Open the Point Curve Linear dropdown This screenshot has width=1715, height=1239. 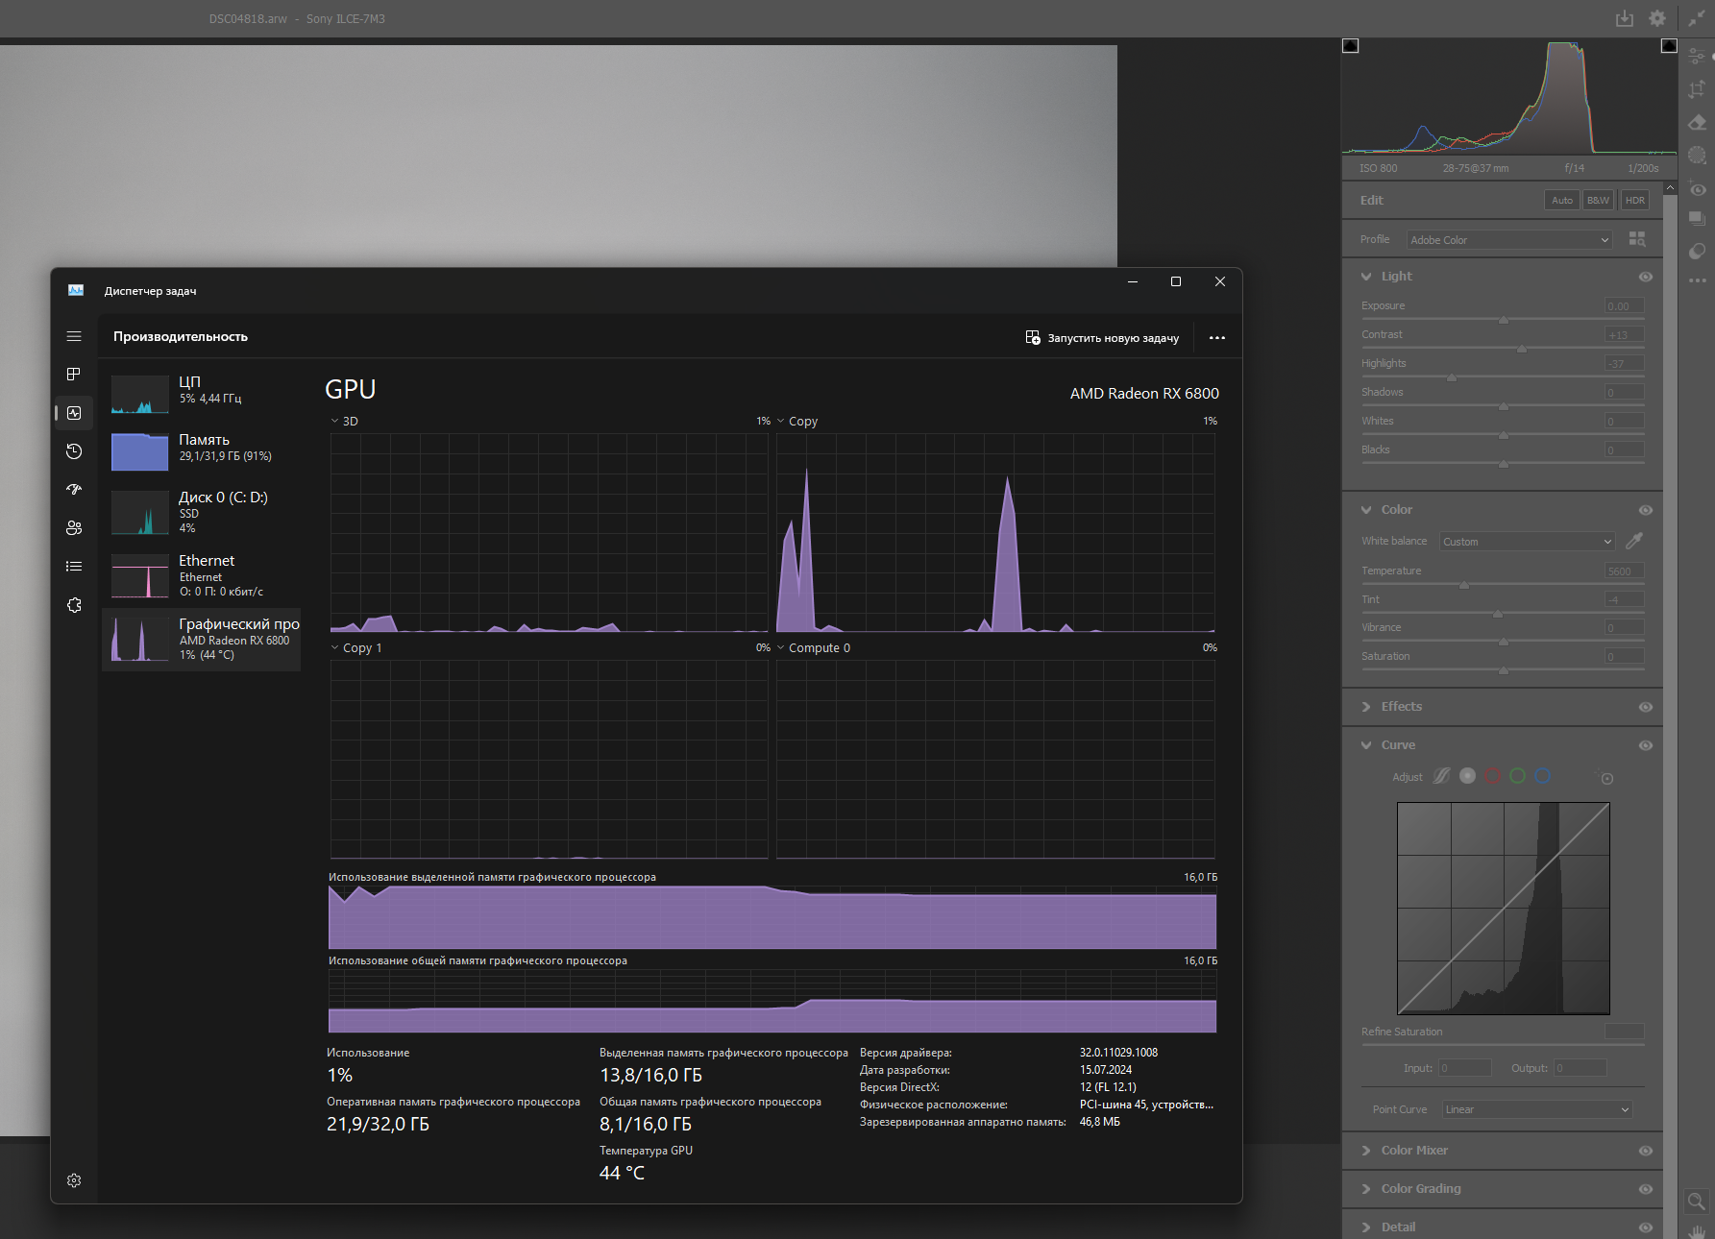1536,1109
